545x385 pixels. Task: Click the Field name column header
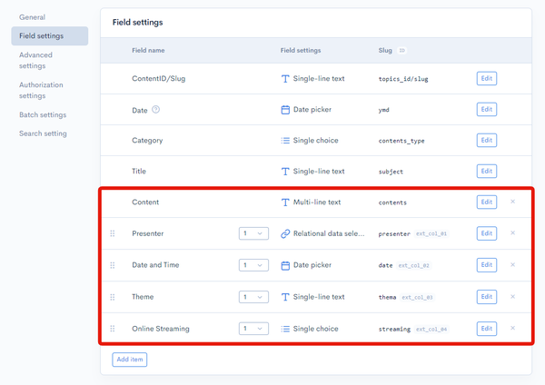(148, 50)
